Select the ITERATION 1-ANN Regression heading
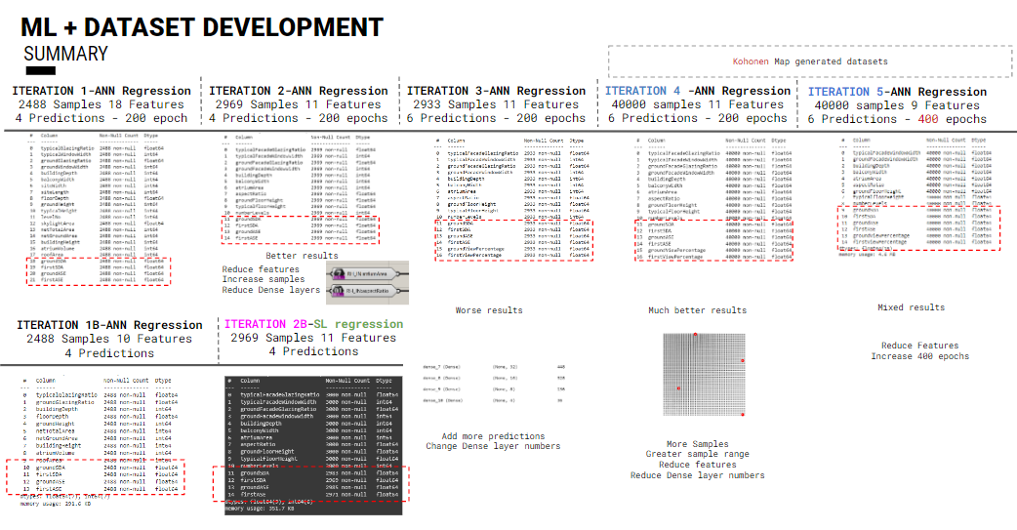The height and width of the screenshot is (530, 1017). (x=101, y=91)
